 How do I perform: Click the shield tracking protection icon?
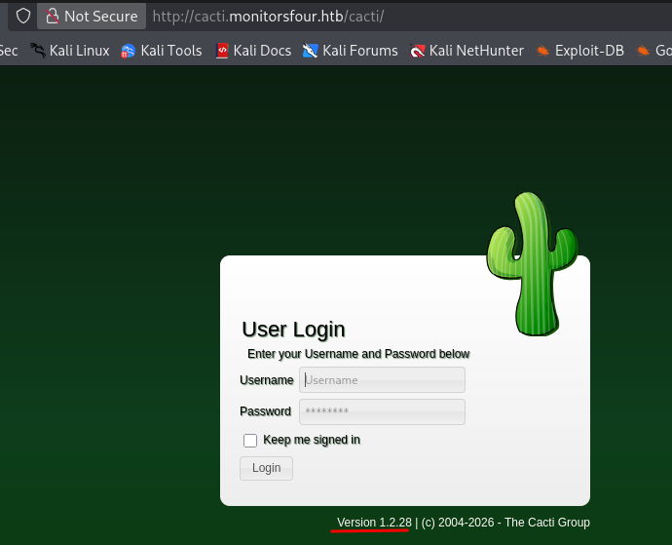[x=23, y=17]
